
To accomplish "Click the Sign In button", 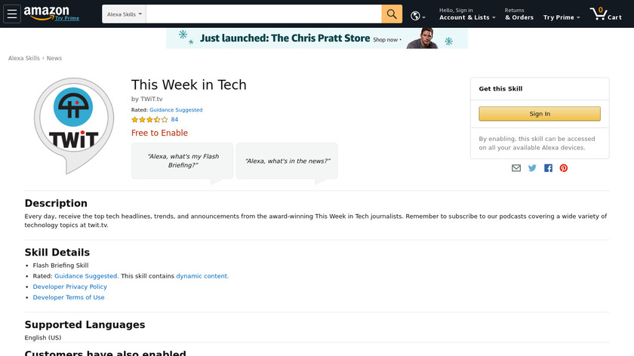I will click(x=540, y=114).
